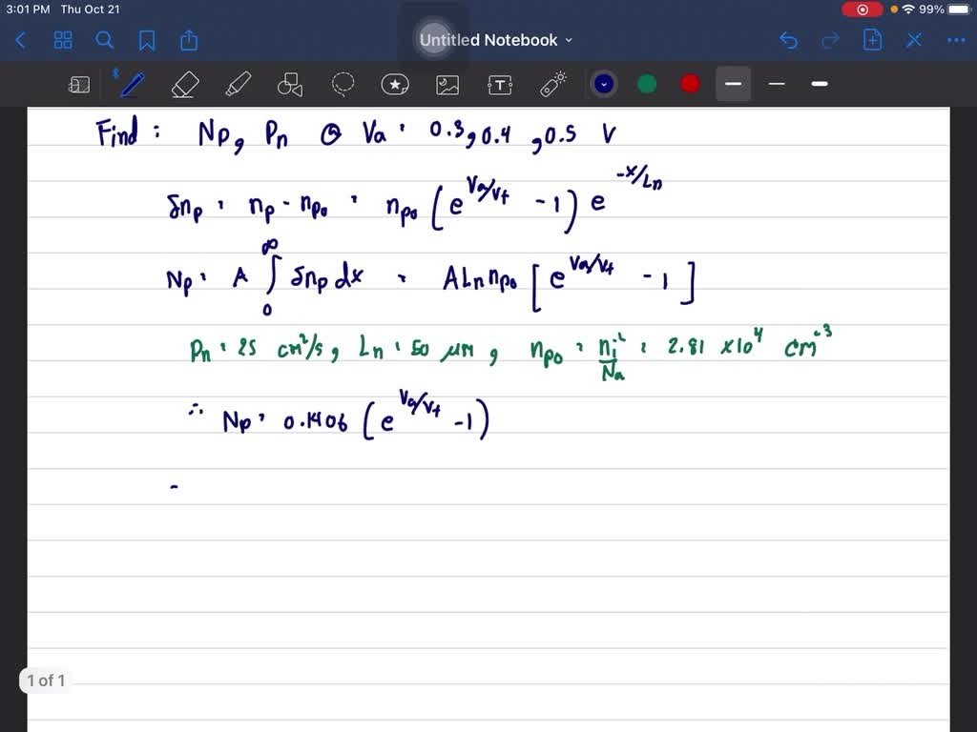Open the thumbnail grid view
Viewport: 977px width, 732px height.
coord(63,40)
